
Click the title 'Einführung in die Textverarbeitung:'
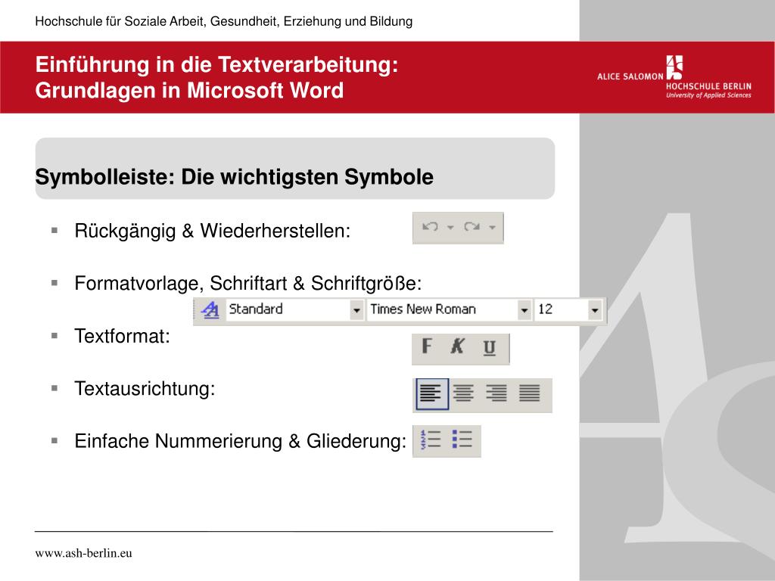coord(216,65)
